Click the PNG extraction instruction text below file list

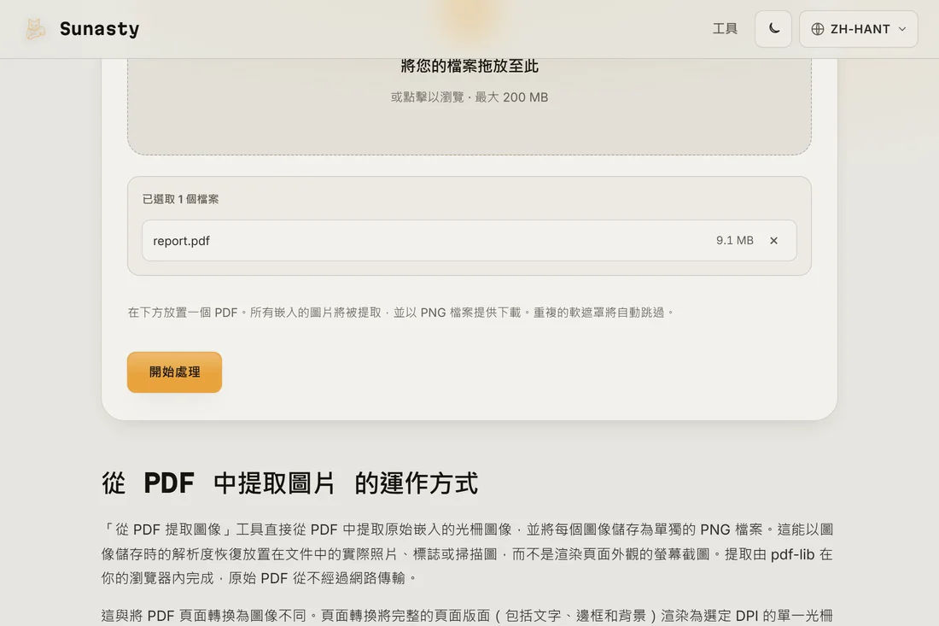[400, 312]
